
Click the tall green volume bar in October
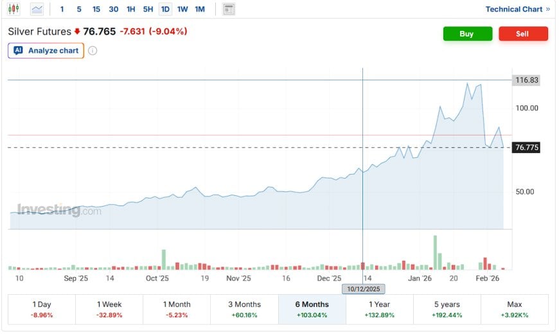pyautogui.click(x=164, y=259)
